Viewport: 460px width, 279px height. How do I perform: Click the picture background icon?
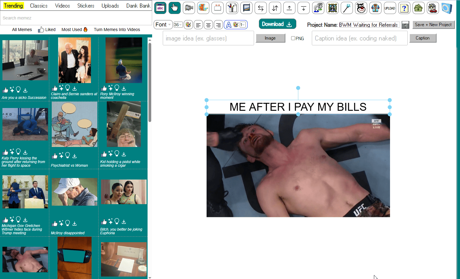point(246,8)
